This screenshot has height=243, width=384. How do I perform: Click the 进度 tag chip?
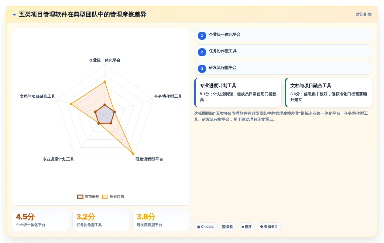246,227
